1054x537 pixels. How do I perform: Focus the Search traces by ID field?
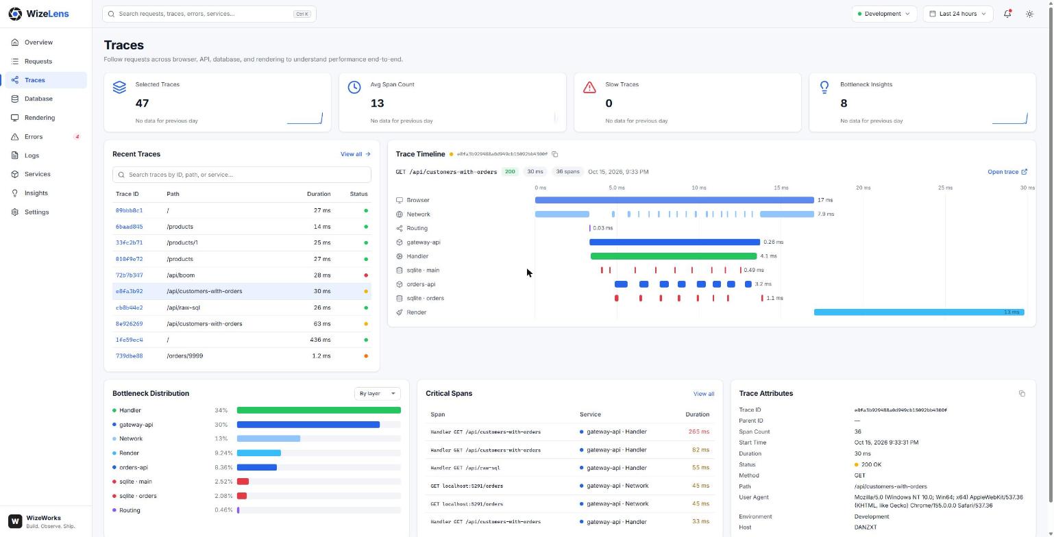click(x=242, y=175)
